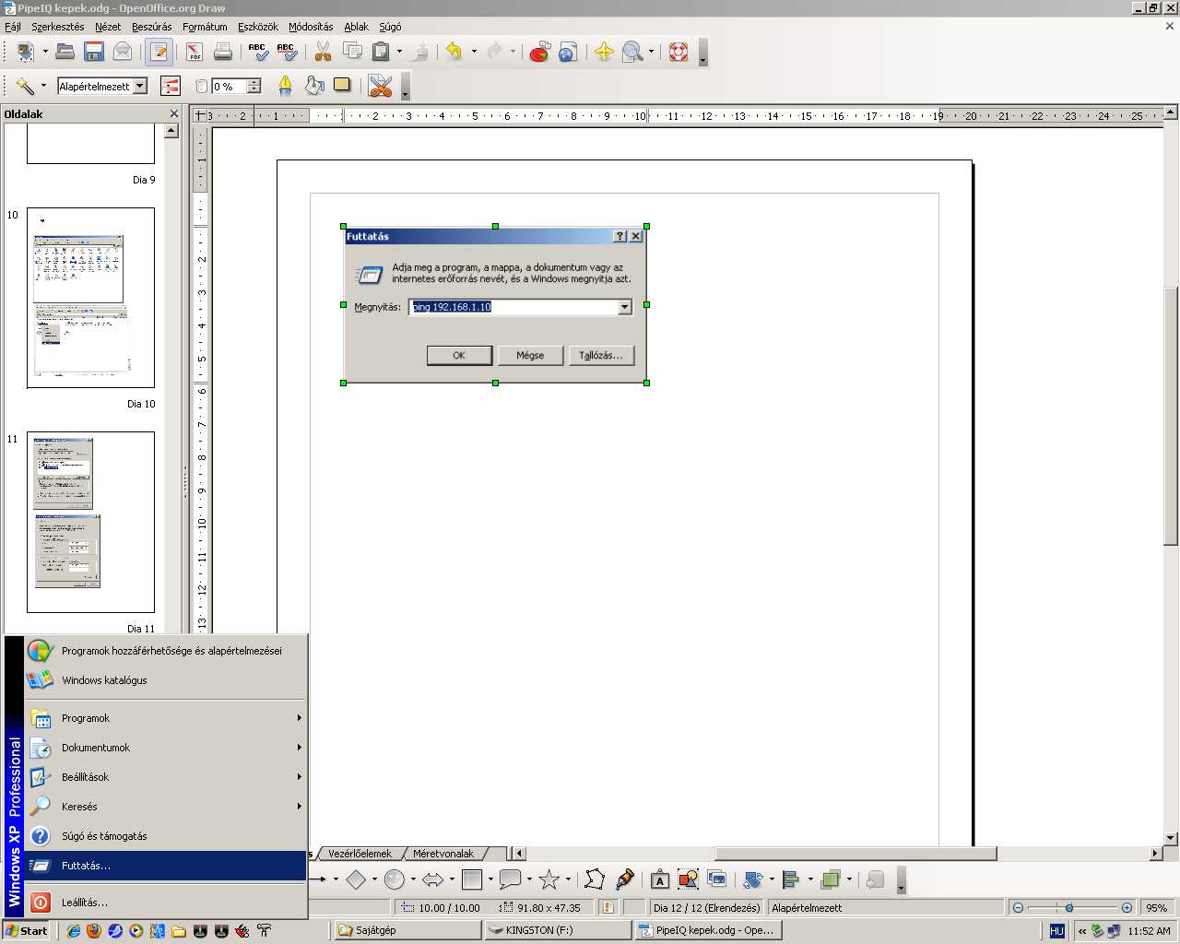Switch to KINGSTON (F:) taskbar window
The image size is (1180, 944).
pos(558,931)
